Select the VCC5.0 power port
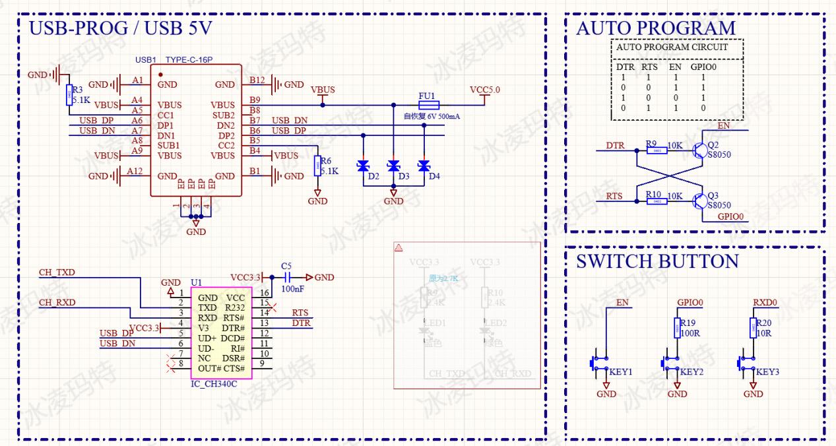This screenshot has height=446, width=836. [x=485, y=93]
